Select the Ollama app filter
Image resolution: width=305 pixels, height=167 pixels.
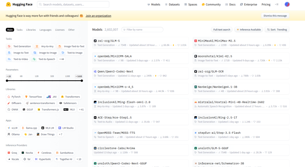[x=13, y=134]
